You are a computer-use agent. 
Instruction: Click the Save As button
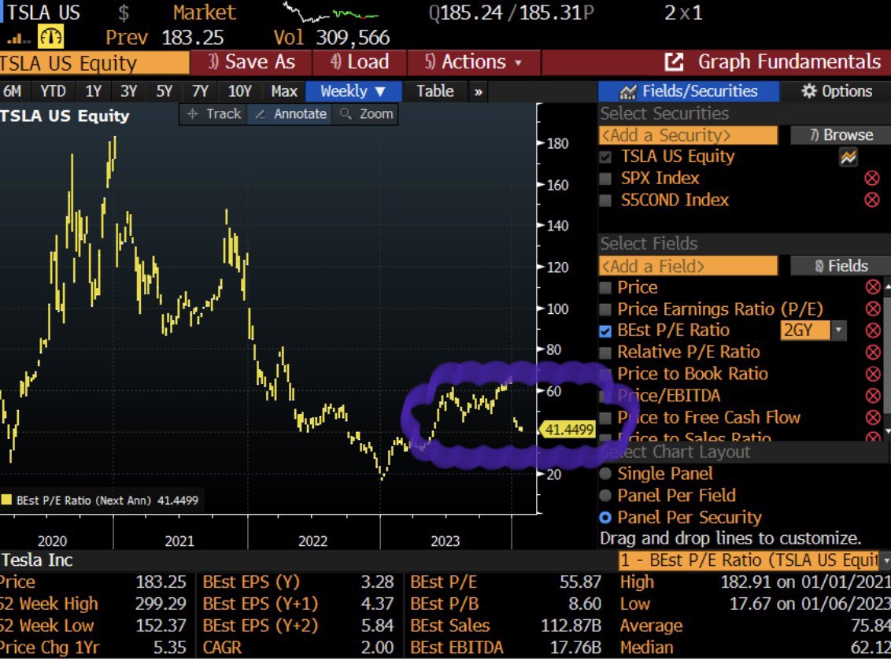click(x=251, y=62)
